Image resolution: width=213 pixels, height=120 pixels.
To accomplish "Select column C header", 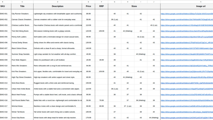I will pyautogui.click(x=22, y=2).
